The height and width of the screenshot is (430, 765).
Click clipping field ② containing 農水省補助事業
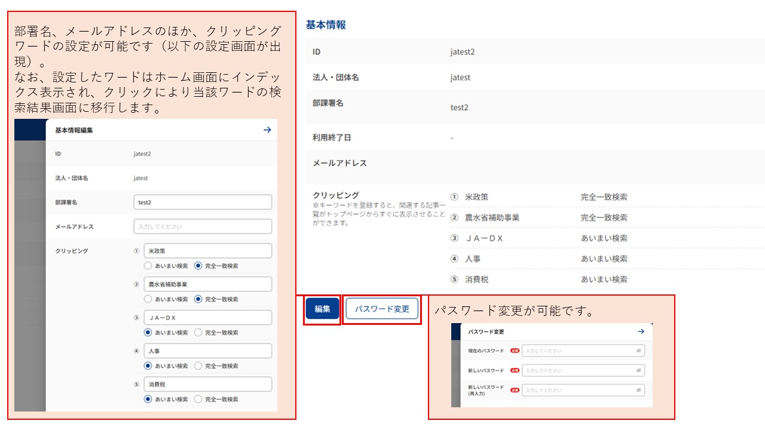pos(208,284)
